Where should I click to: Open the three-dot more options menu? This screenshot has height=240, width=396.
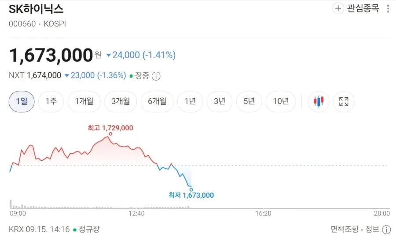tap(388, 9)
